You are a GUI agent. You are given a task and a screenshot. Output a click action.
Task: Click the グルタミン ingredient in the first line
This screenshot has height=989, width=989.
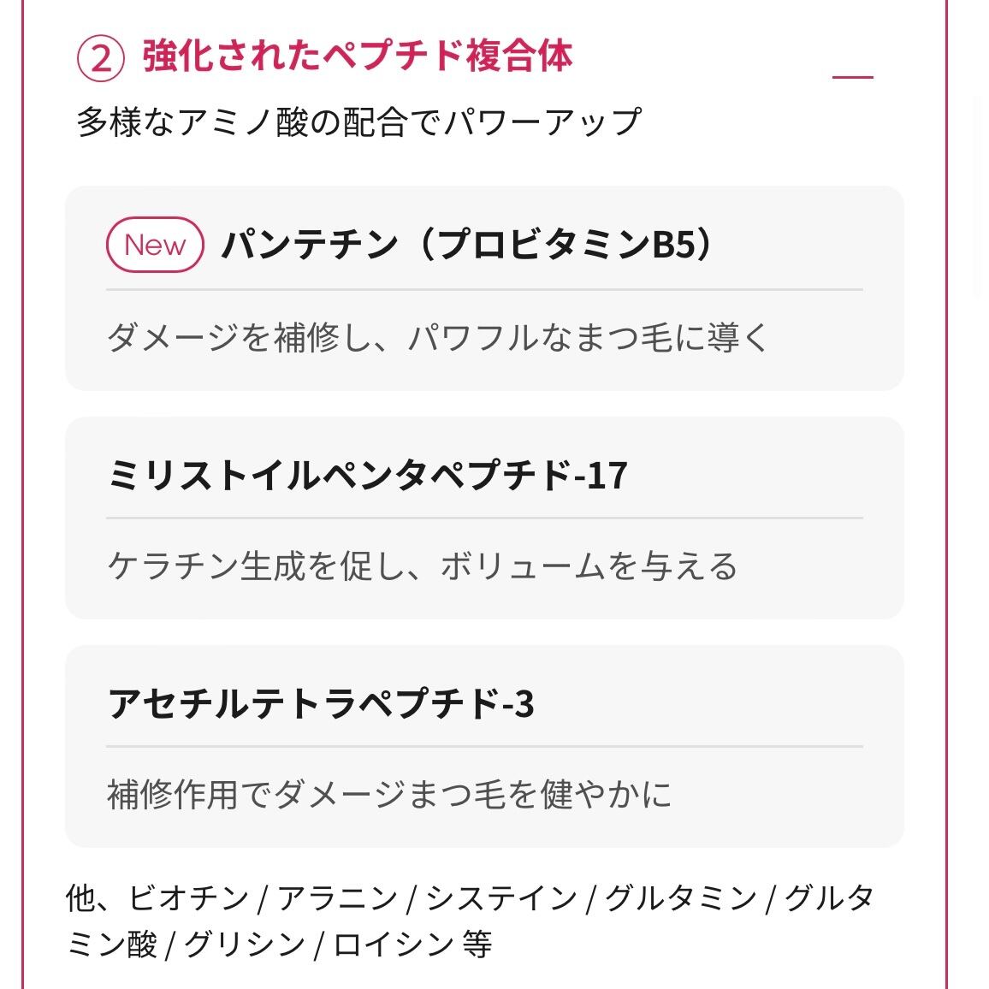tap(680, 897)
